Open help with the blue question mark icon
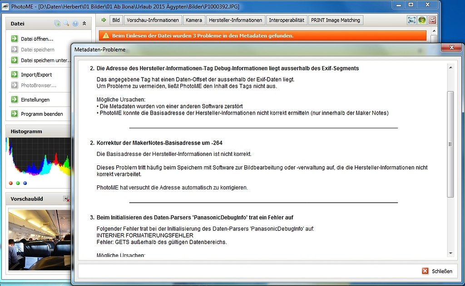 point(75,24)
